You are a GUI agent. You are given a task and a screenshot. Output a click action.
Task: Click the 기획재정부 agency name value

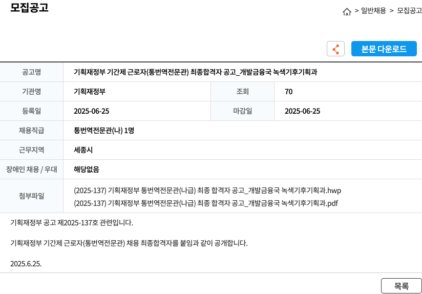(x=90, y=92)
